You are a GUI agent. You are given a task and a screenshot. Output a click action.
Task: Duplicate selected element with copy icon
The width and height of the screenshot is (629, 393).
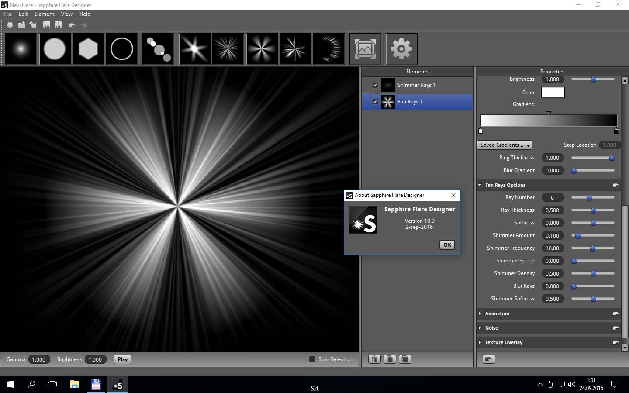(x=390, y=359)
